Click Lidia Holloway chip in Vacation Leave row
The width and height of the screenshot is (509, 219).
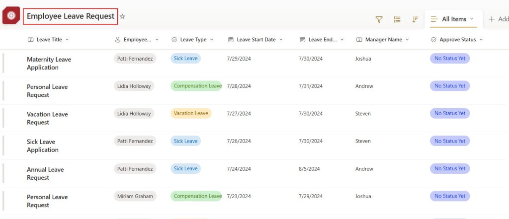[134, 114]
